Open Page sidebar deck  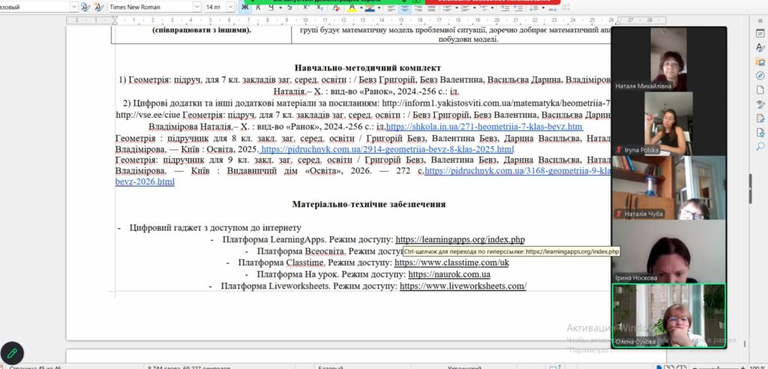760,90
